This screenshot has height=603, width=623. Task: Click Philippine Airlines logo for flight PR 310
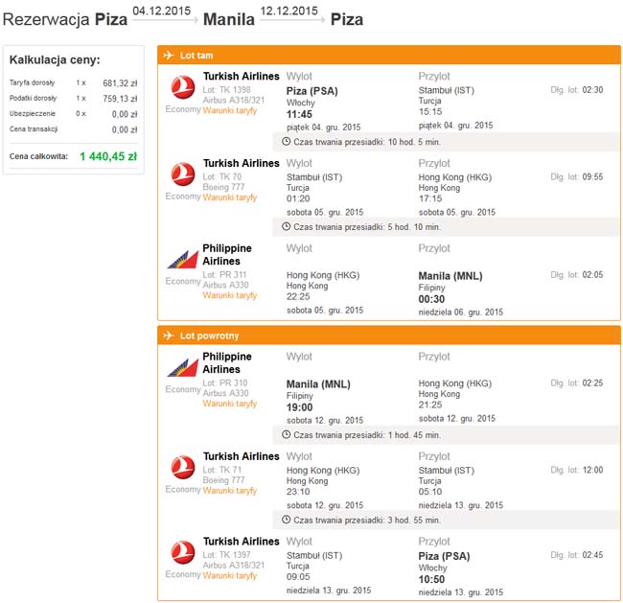coord(182,367)
